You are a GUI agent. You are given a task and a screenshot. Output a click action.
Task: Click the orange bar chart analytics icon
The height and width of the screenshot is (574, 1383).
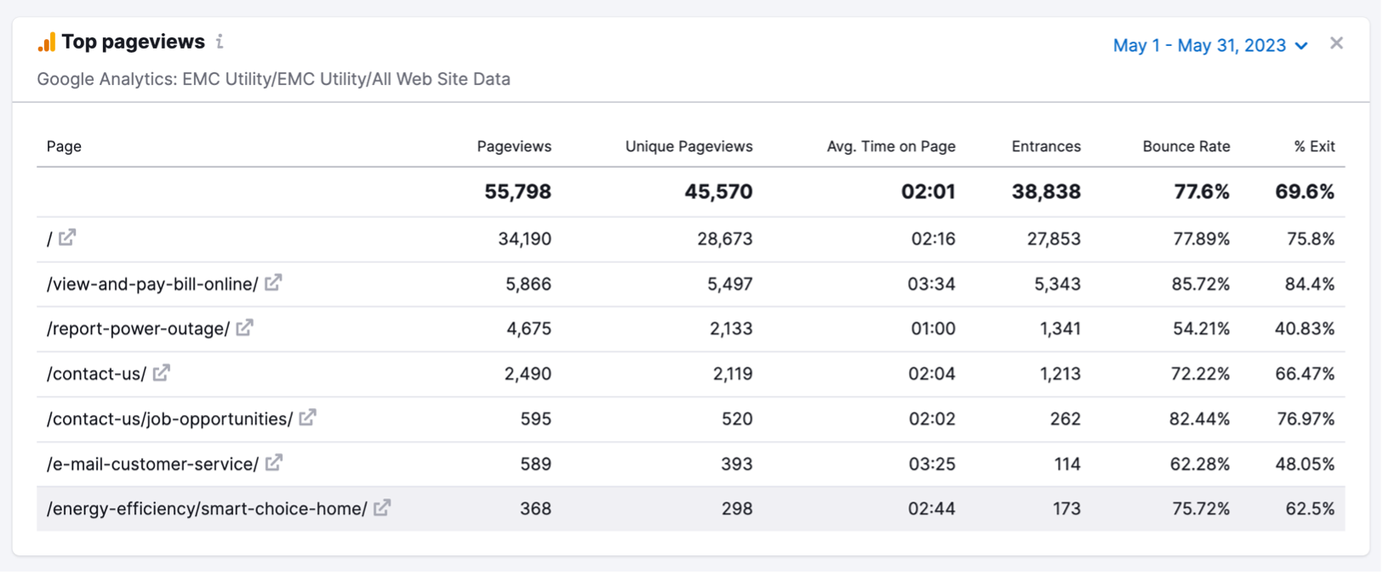click(x=47, y=42)
